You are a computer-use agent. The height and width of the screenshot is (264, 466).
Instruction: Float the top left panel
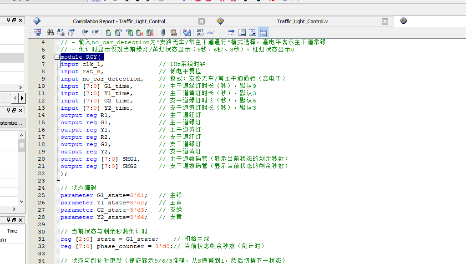[x=14, y=20]
